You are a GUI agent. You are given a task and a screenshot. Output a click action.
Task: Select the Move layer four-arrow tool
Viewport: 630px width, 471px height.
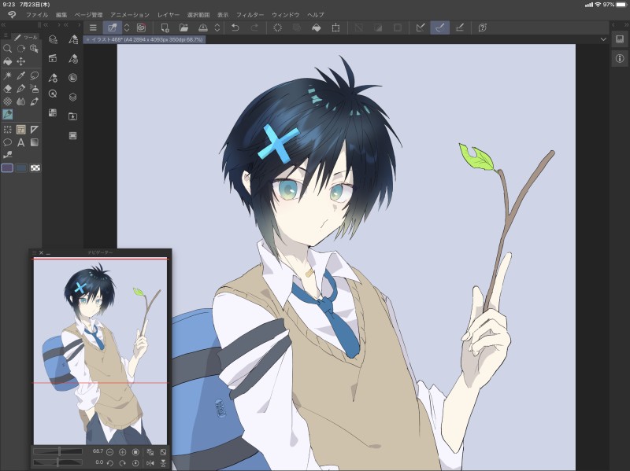[x=21, y=61]
